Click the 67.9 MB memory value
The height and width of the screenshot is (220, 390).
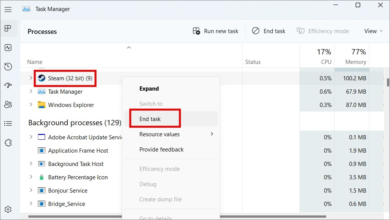[356, 92]
